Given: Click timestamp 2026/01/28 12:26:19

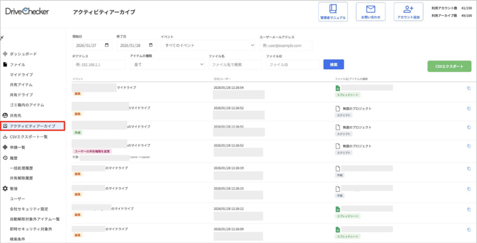Looking at the screenshot, I should click(x=229, y=168).
